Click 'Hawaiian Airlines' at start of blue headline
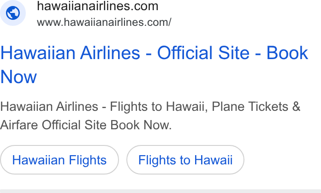 tap(70, 53)
